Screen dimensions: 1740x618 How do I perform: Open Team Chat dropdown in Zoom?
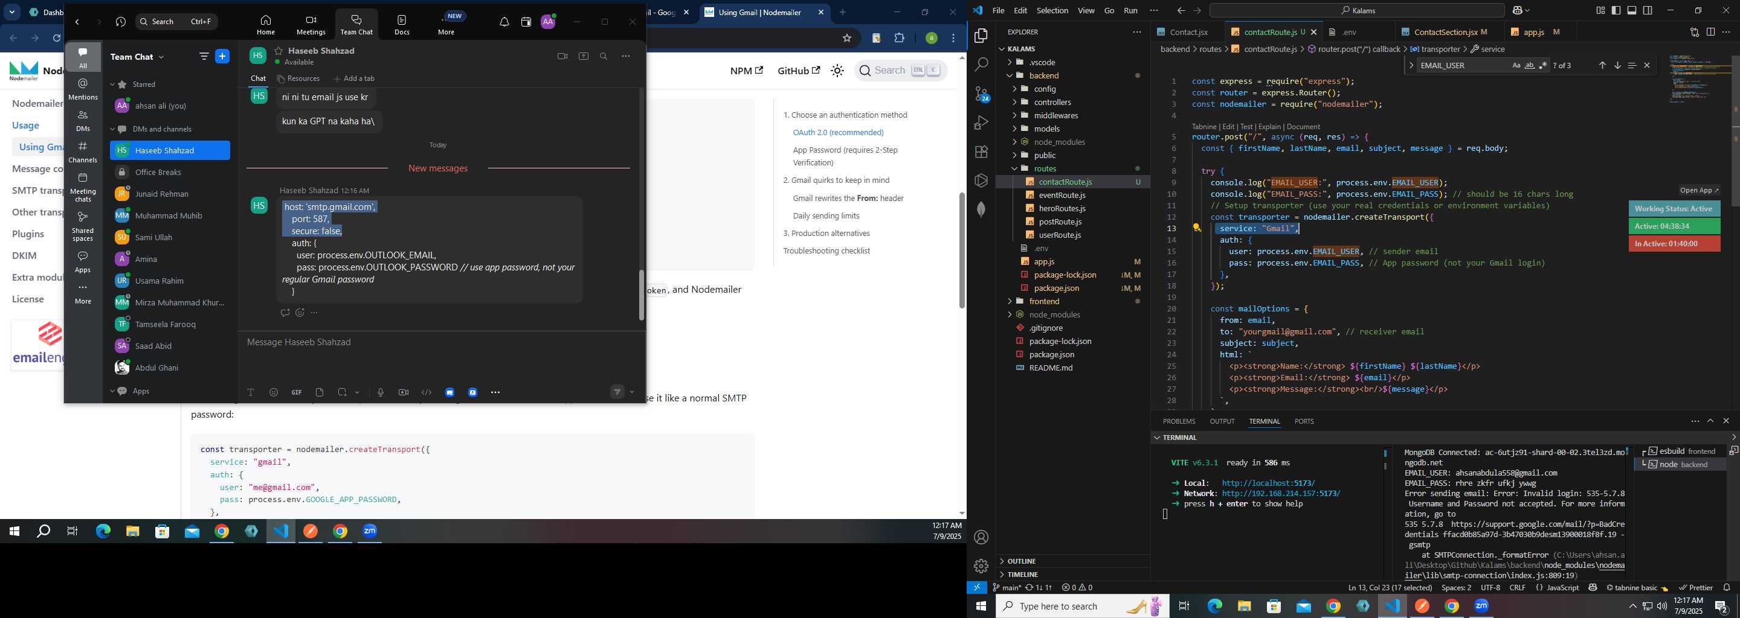coord(161,57)
